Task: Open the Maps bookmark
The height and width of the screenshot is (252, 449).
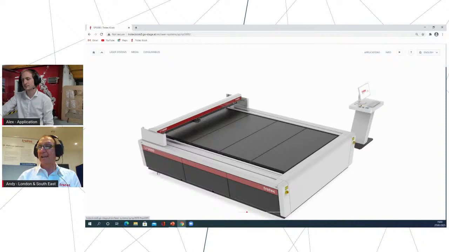Action: point(122,40)
